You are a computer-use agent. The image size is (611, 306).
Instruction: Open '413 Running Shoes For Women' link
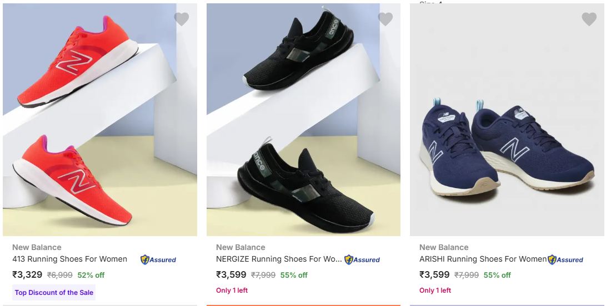click(69, 259)
